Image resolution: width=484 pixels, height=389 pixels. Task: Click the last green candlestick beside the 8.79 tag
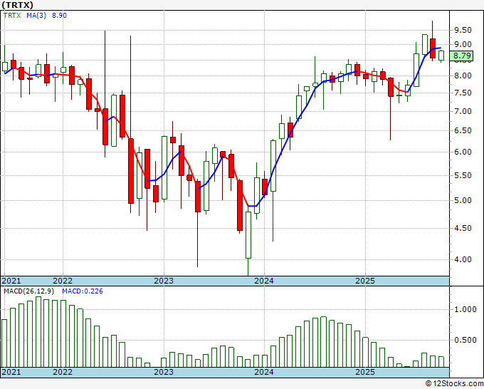click(441, 56)
